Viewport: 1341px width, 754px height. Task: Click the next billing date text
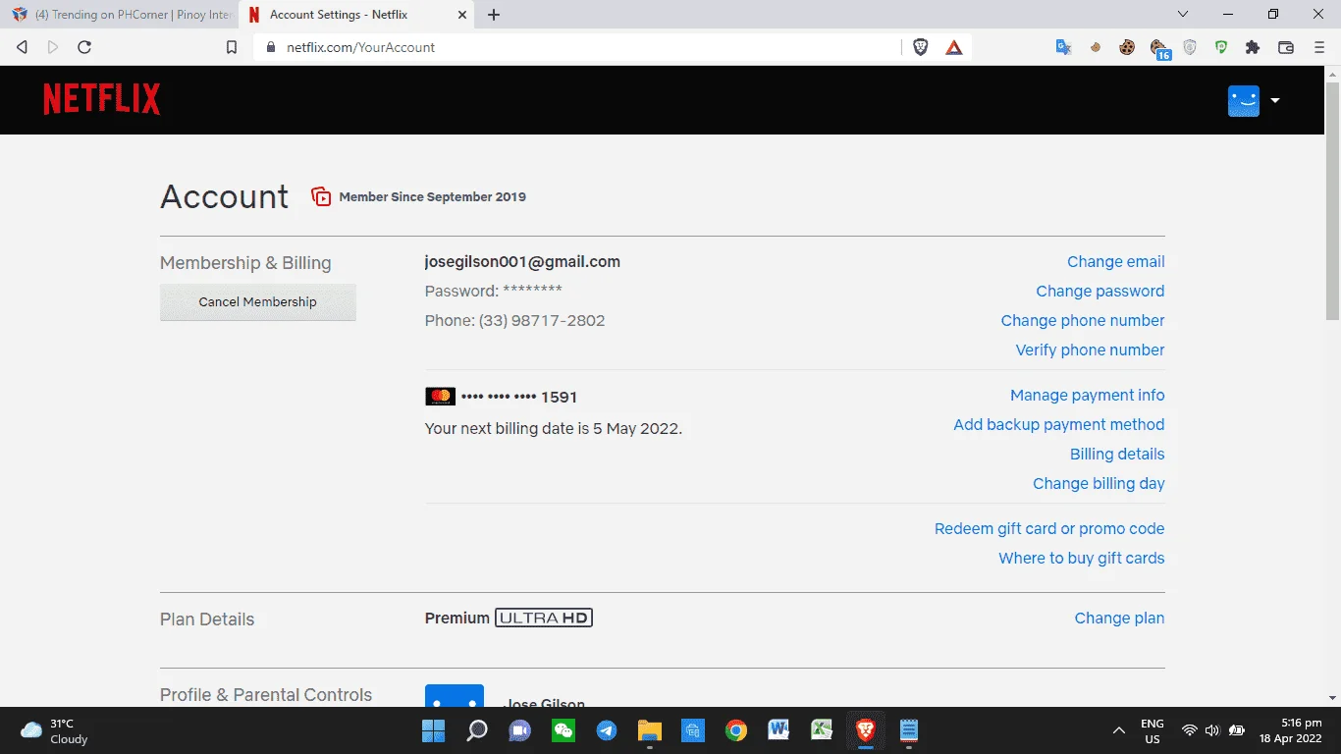point(553,429)
